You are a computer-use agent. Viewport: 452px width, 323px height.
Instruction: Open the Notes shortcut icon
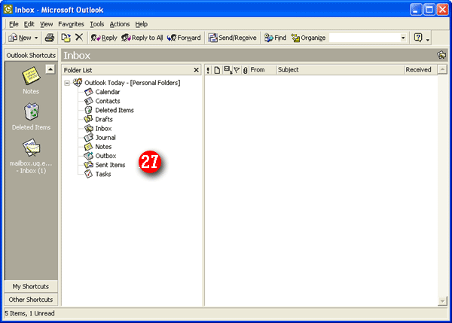[31, 76]
